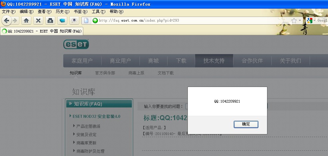328x156 pixels.
Task: Click the Firefox icon in the title bar
Action: [x=3, y=4]
